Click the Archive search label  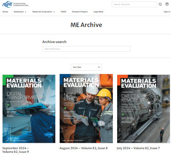(54, 42)
